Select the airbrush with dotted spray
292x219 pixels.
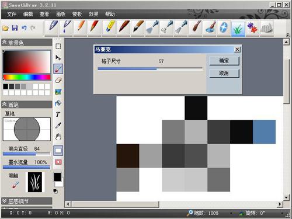167,27
